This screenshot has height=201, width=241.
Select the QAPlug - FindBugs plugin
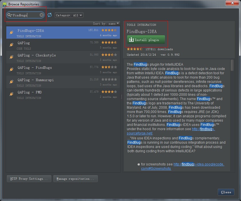[63, 70]
